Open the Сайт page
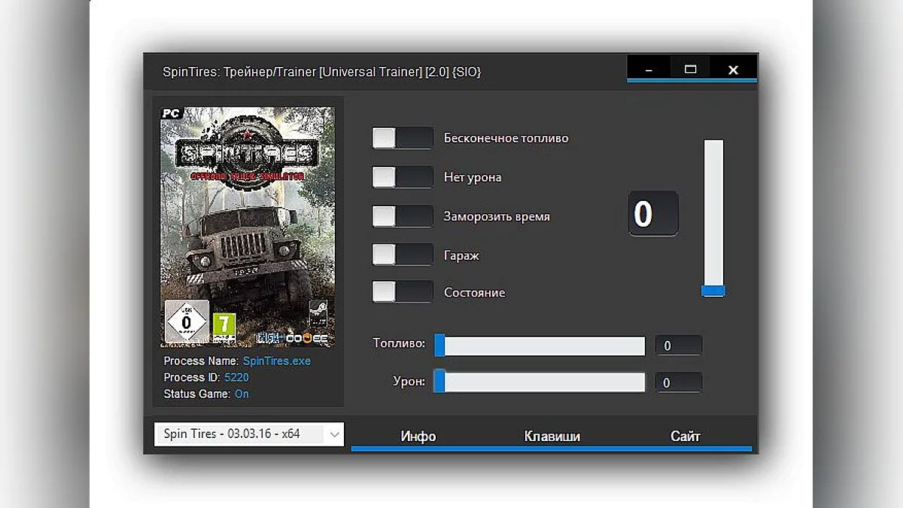 click(x=686, y=436)
